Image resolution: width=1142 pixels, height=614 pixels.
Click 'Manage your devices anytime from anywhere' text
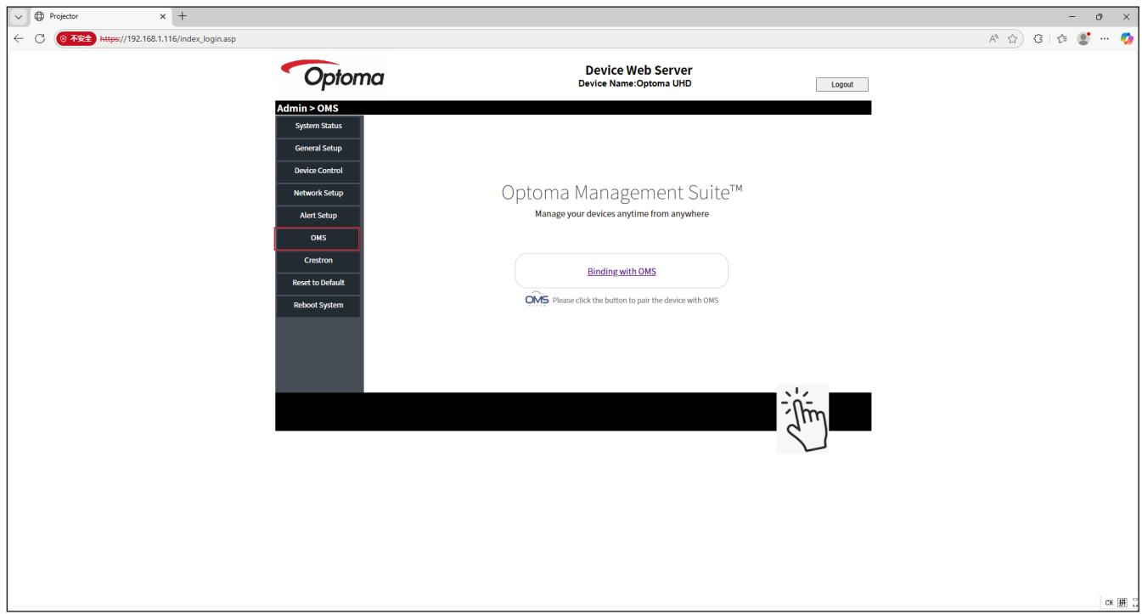pyautogui.click(x=622, y=214)
